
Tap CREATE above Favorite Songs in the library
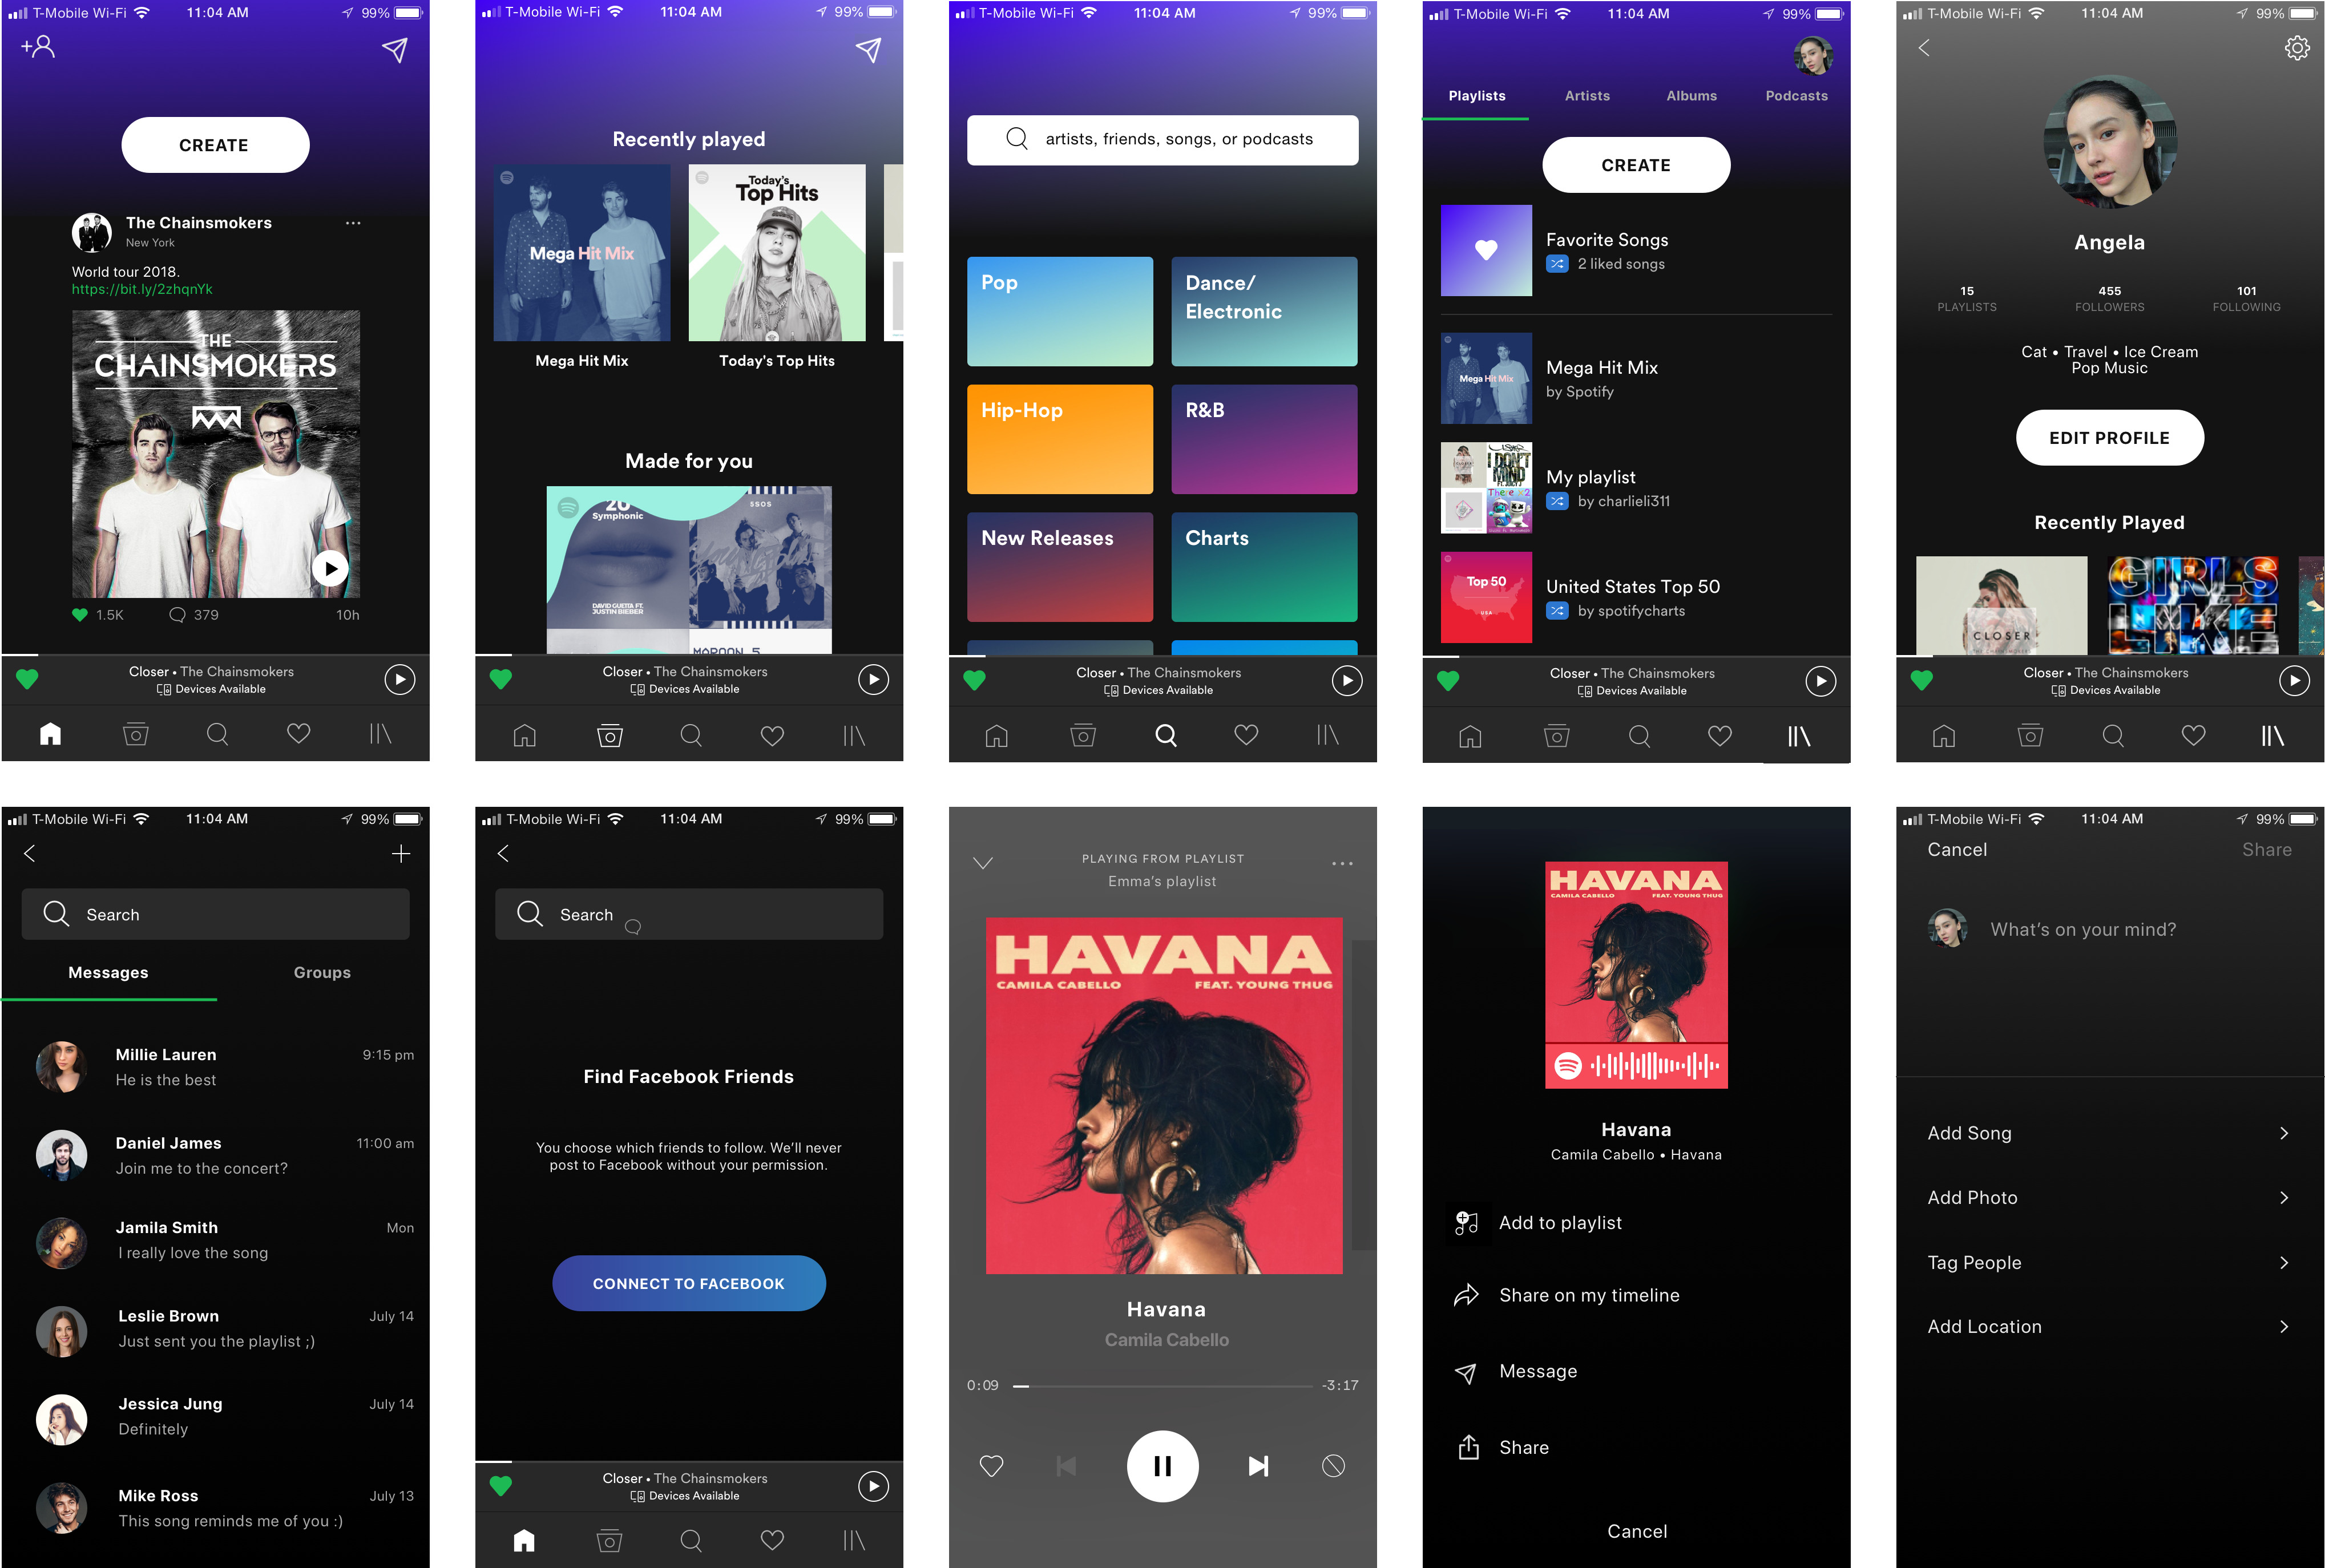(1636, 165)
